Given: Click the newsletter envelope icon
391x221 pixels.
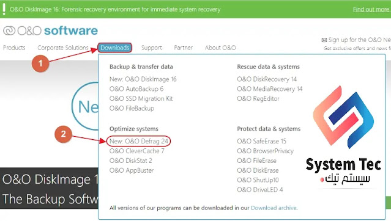Looking at the screenshot, I should click(324, 40).
